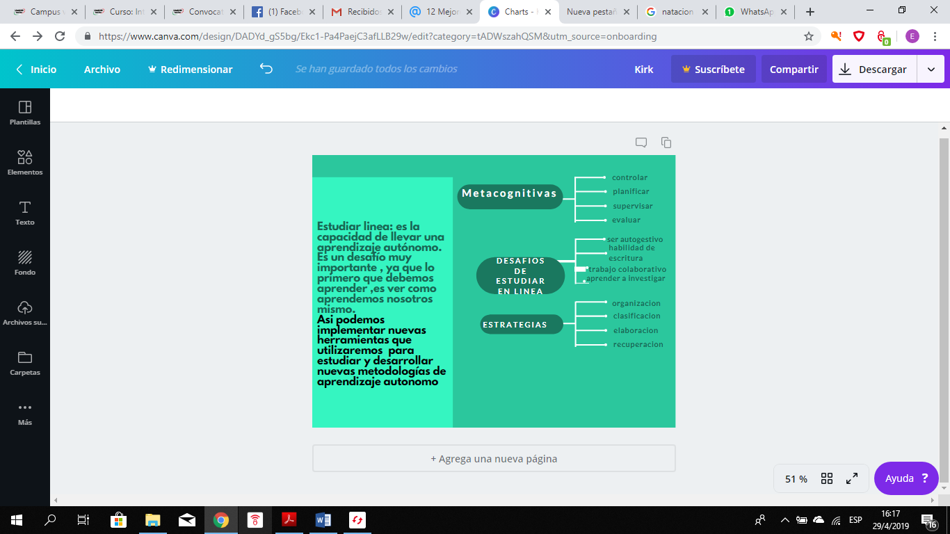Click the vertical scrollbar of the canvas
The width and height of the screenshot is (950, 534).
(944, 292)
